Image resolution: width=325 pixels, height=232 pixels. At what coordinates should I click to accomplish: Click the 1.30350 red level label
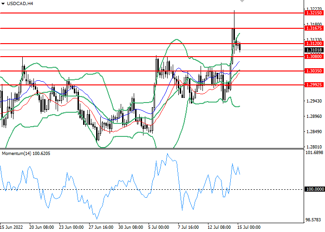[x=313, y=71]
